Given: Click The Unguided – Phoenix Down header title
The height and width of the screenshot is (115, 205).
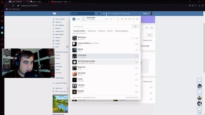Looking at the screenshot, I should click(x=120, y=13).
